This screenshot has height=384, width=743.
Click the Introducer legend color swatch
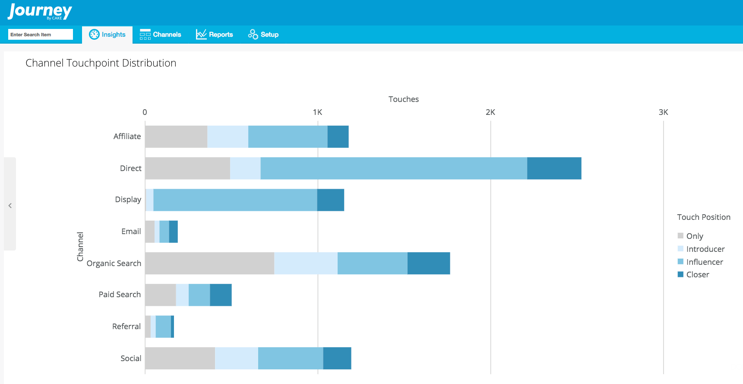tap(680, 249)
